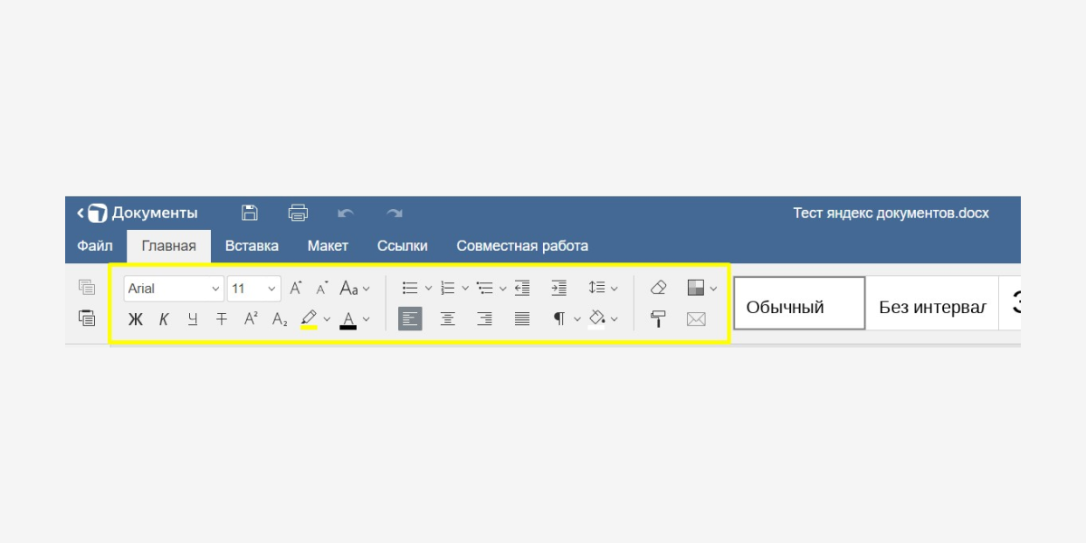Go back to Документы

point(138,213)
